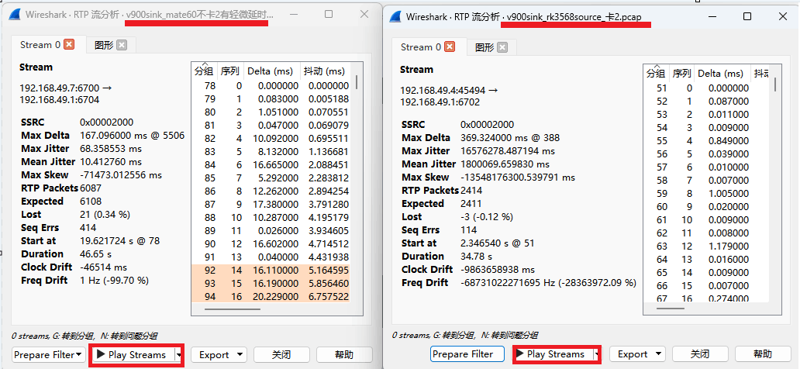Click 关闭 button in right window
The width and height of the screenshot is (800, 369).
tap(701, 353)
